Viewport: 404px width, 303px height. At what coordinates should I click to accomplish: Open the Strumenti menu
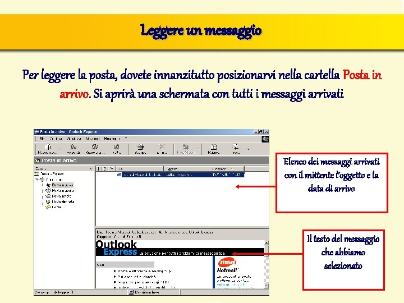point(93,139)
